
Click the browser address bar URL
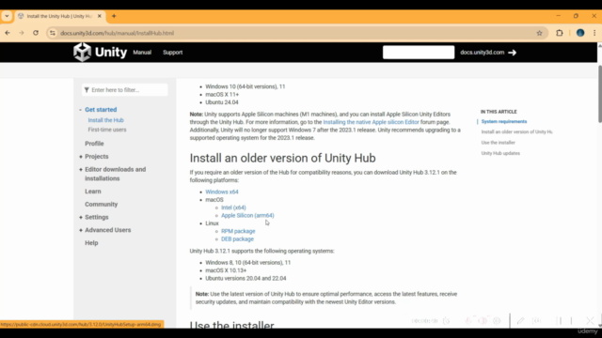[117, 34]
